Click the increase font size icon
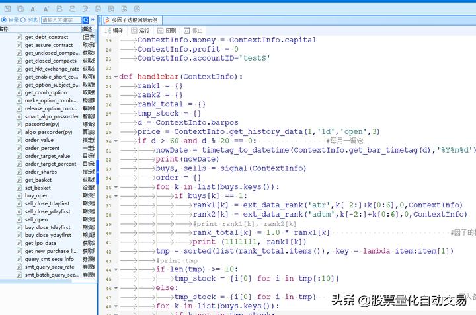 click(x=47, y=9)
